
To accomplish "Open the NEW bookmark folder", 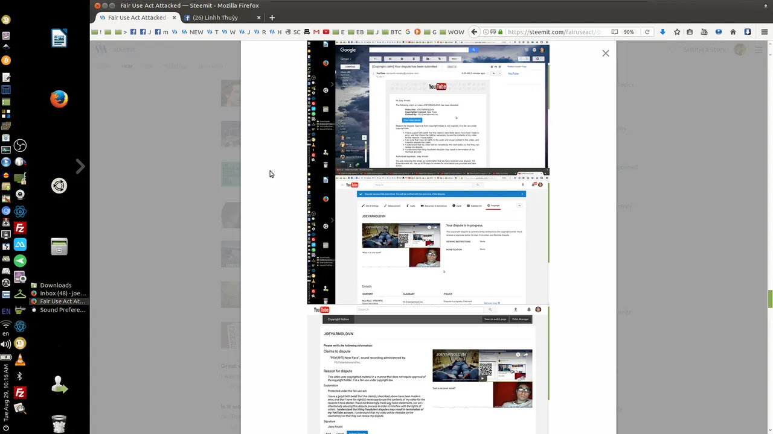I will [x=192, y=32].
